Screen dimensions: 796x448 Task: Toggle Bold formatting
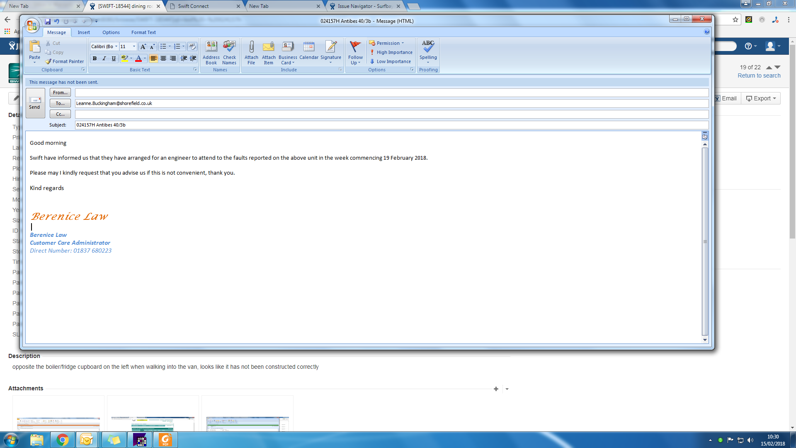(95, 58)
